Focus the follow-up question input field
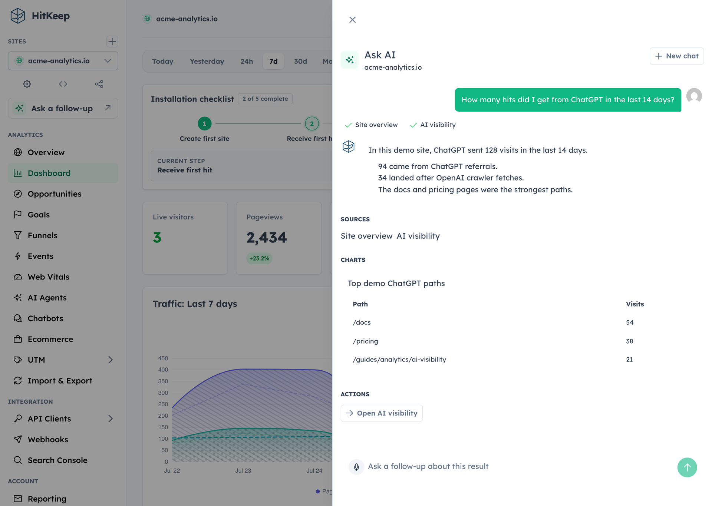The image size is (712, 506). coord(519,467)
